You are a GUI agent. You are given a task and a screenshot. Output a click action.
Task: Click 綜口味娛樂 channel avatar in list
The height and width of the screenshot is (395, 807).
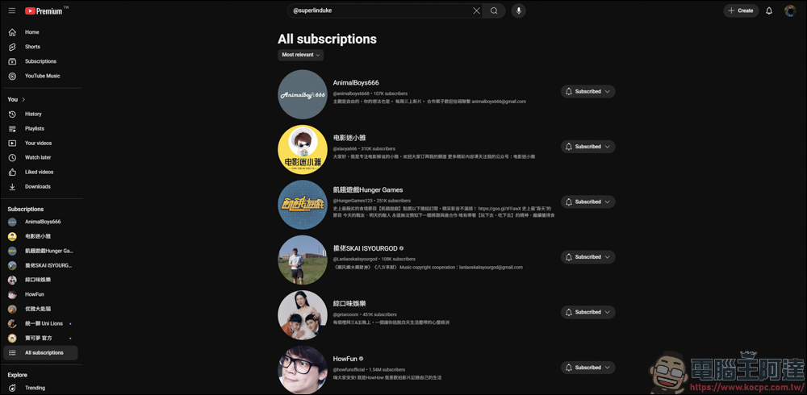[x=303, y=315]
